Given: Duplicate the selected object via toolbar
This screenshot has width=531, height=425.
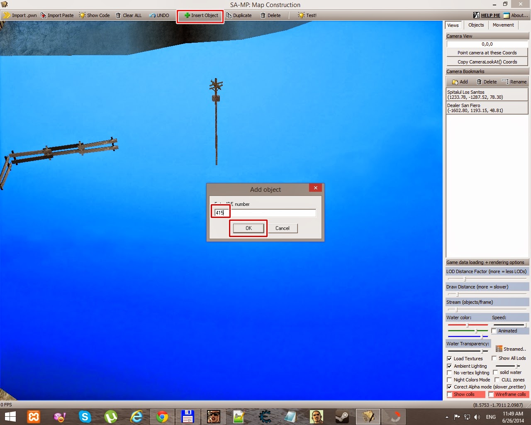Looking at the screenshot, I should pos(239,15).
